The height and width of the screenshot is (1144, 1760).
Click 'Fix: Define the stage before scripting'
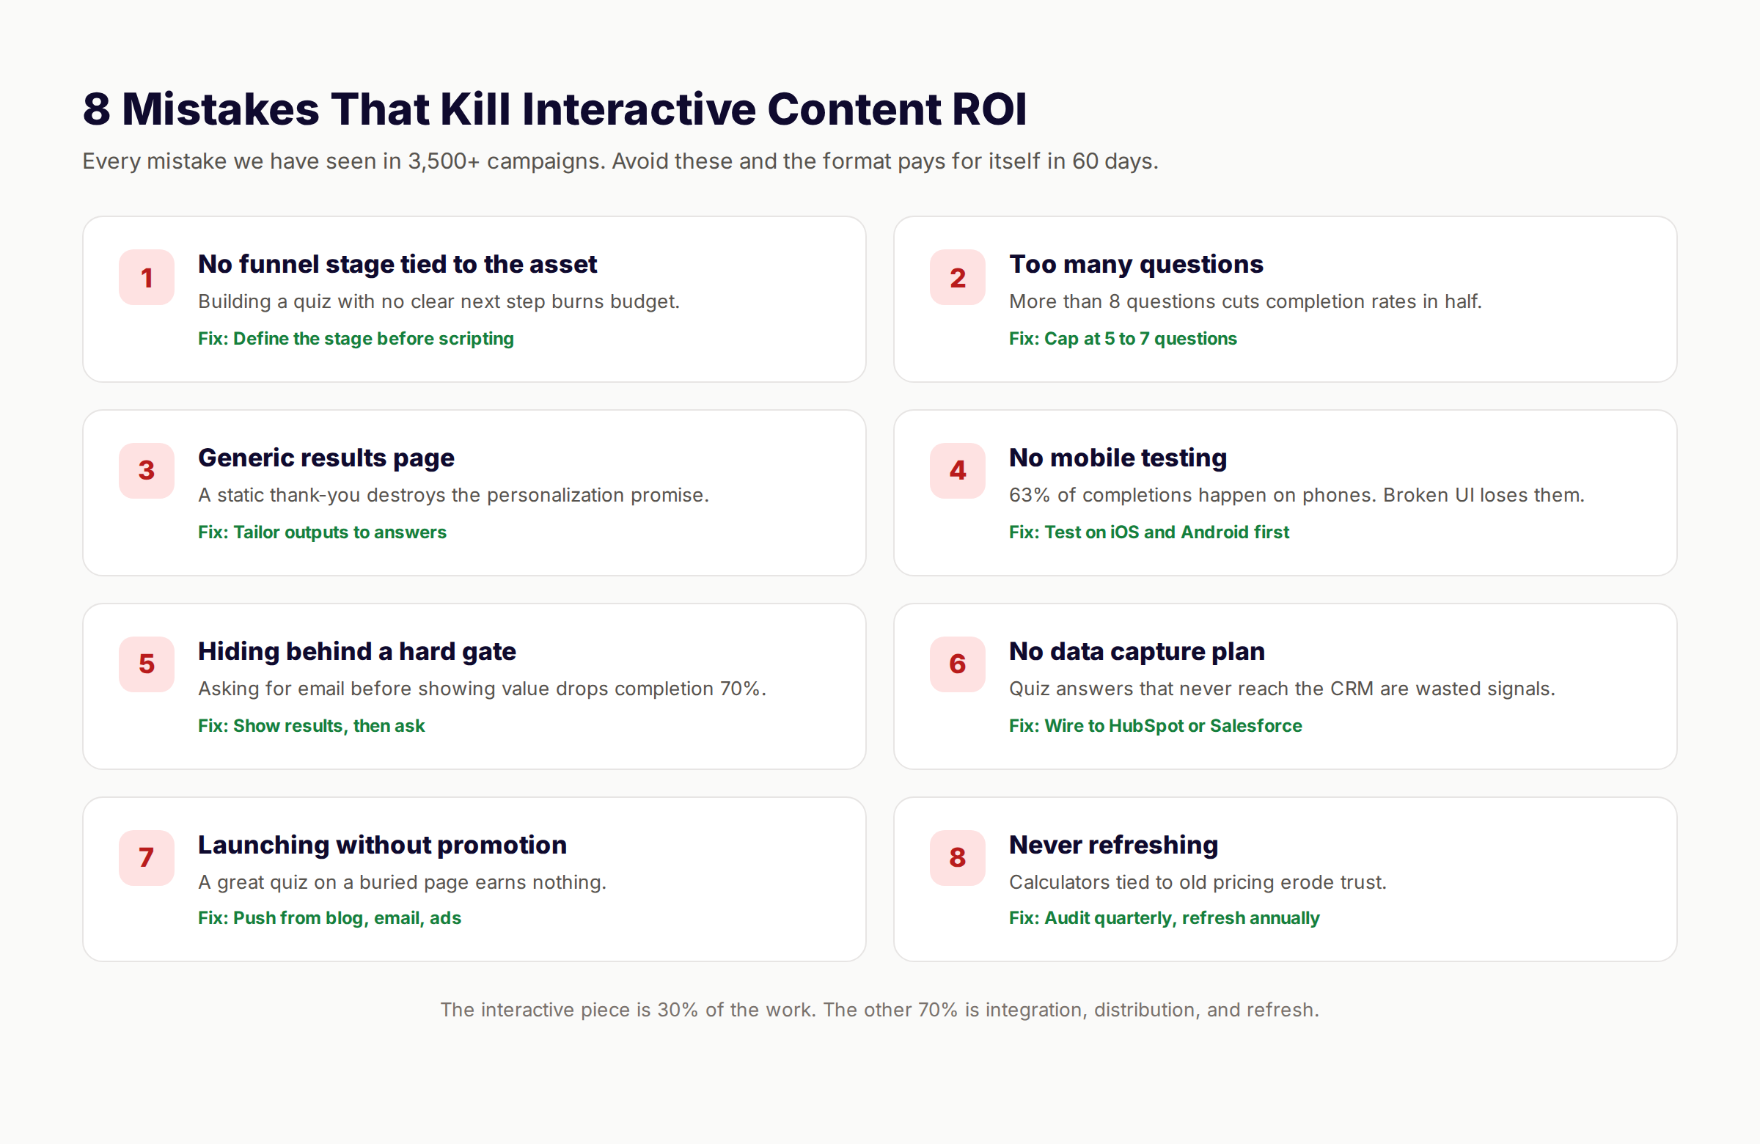pos(356,339)
